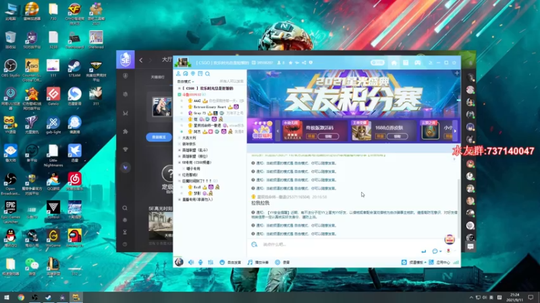Favorite the channel with the star icon
This screenshot has width=540, height=303.
tap(290, 63)
